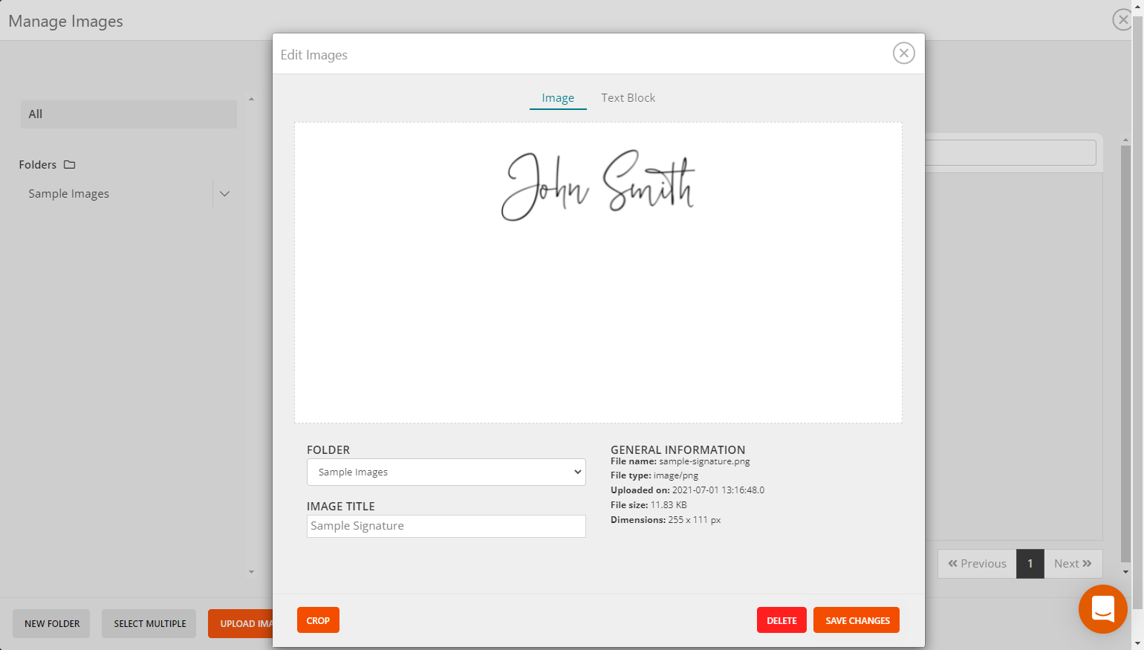This screenshot has height=650, width=1144.
Task: Open the folder selection combo box arrow
Action: [x=577, y=472]
